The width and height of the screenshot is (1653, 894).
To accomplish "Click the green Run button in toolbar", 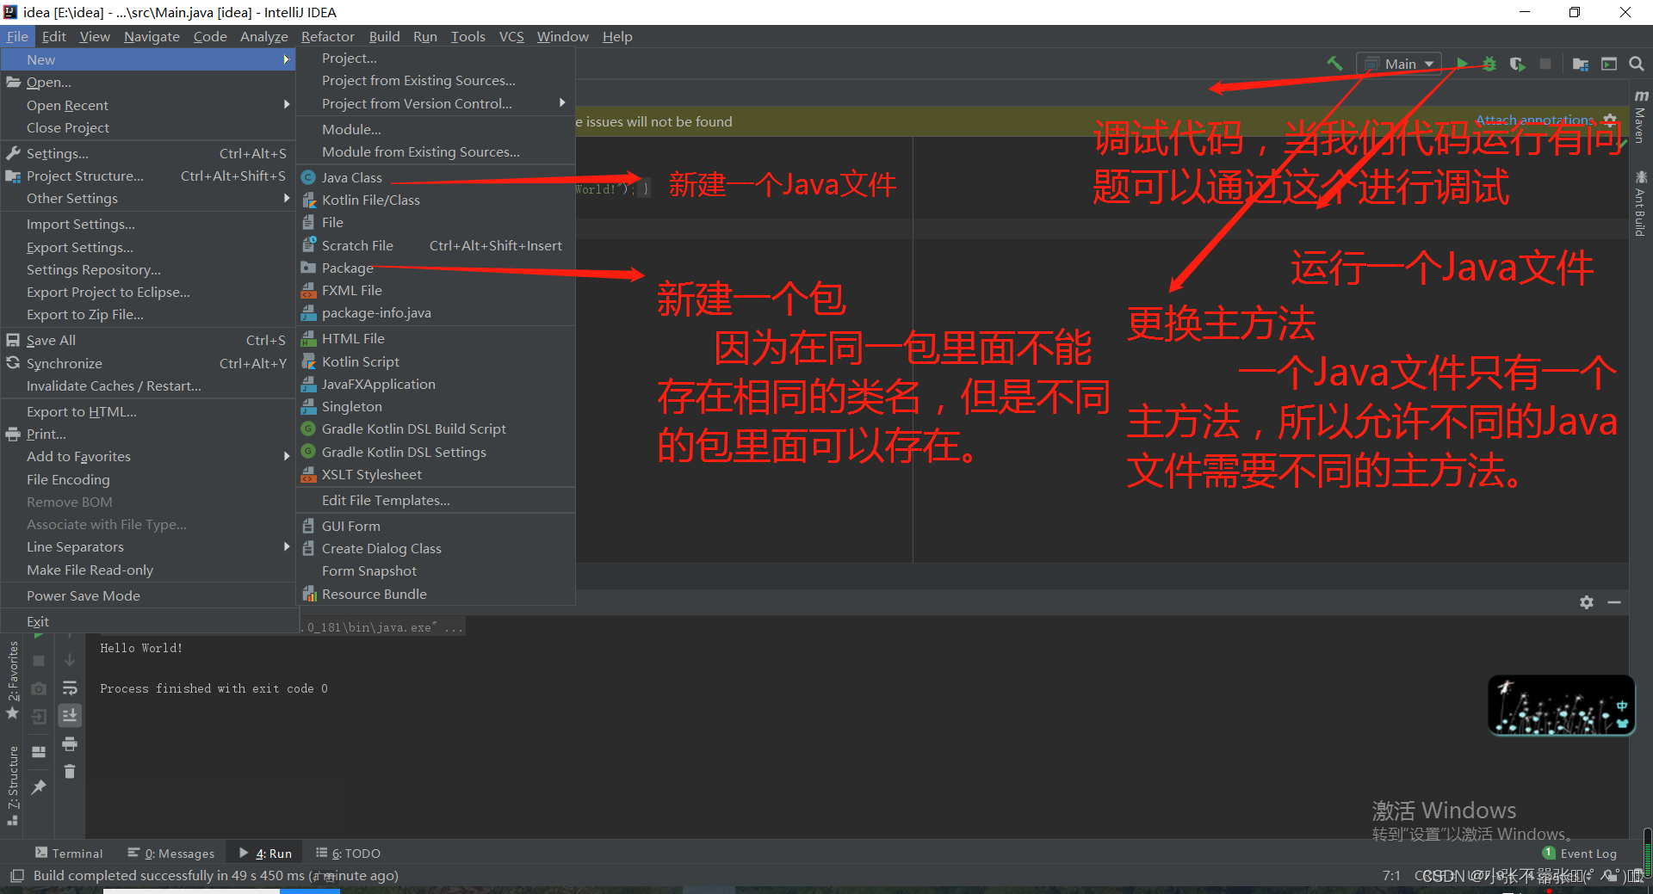I will coord(1462,64).
